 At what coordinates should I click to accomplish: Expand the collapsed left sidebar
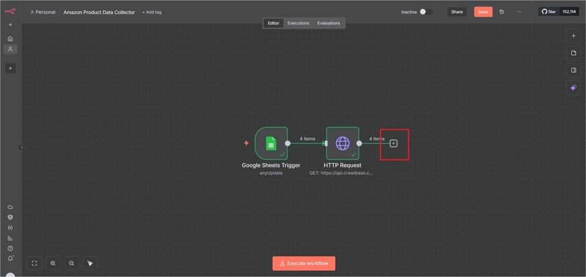22,148
